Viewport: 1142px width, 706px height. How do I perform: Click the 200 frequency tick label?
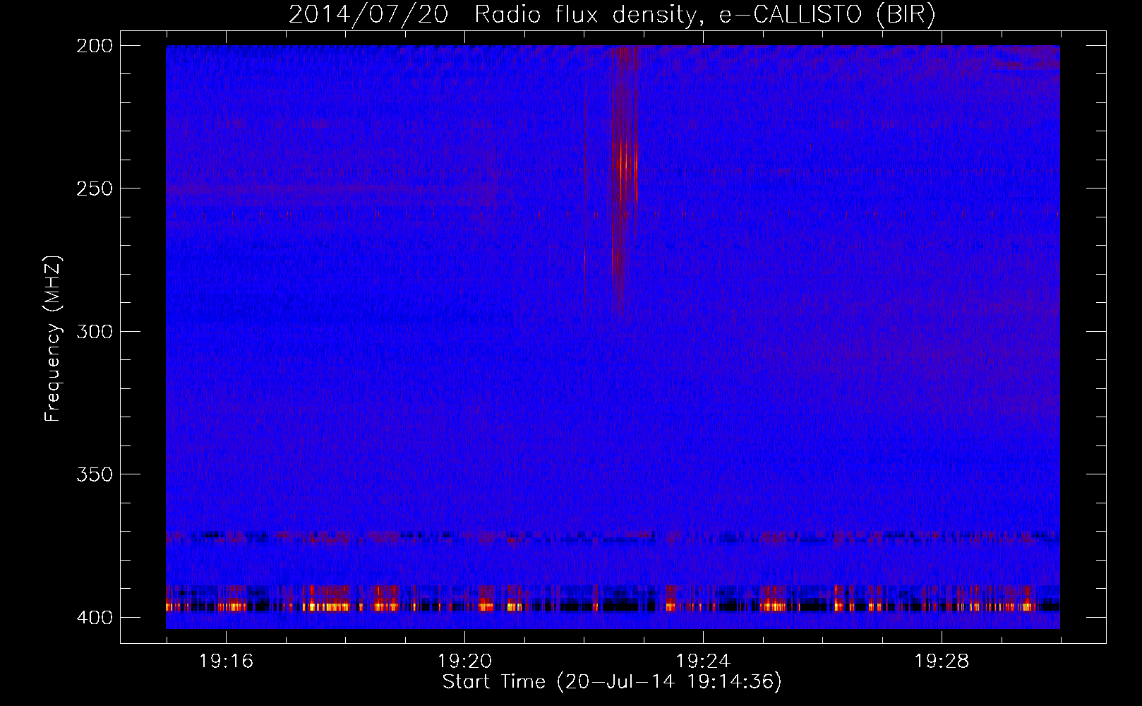coord(95,46)
